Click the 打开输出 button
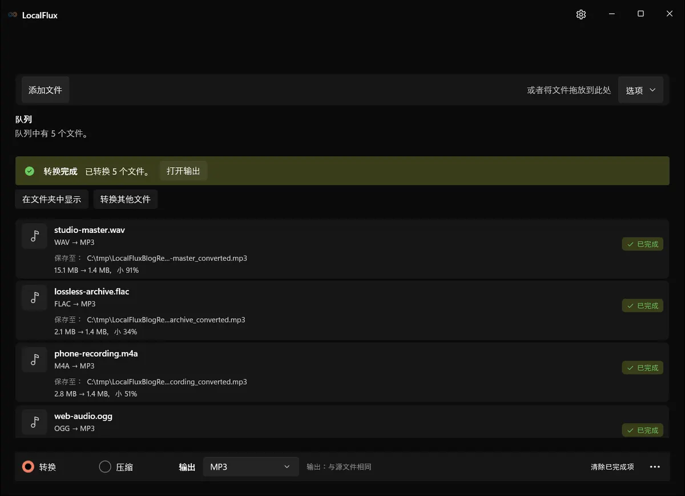Screen dimensions: 685x496 [x=183, y=171]
